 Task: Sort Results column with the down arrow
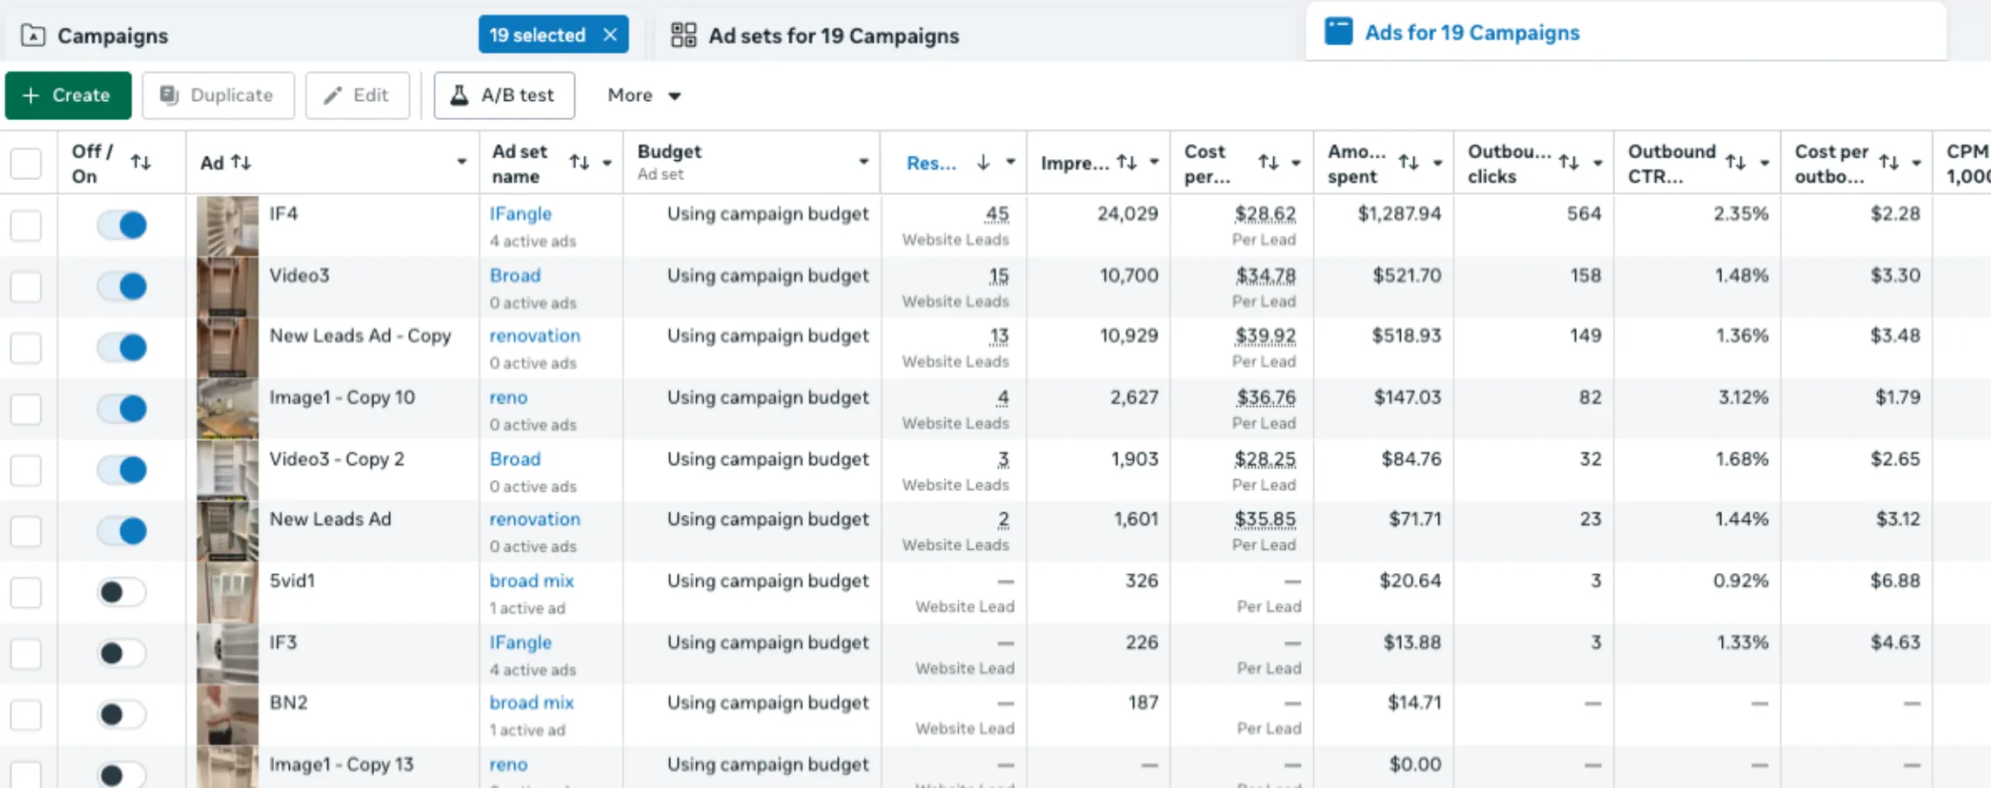click(x=983, y=162)
